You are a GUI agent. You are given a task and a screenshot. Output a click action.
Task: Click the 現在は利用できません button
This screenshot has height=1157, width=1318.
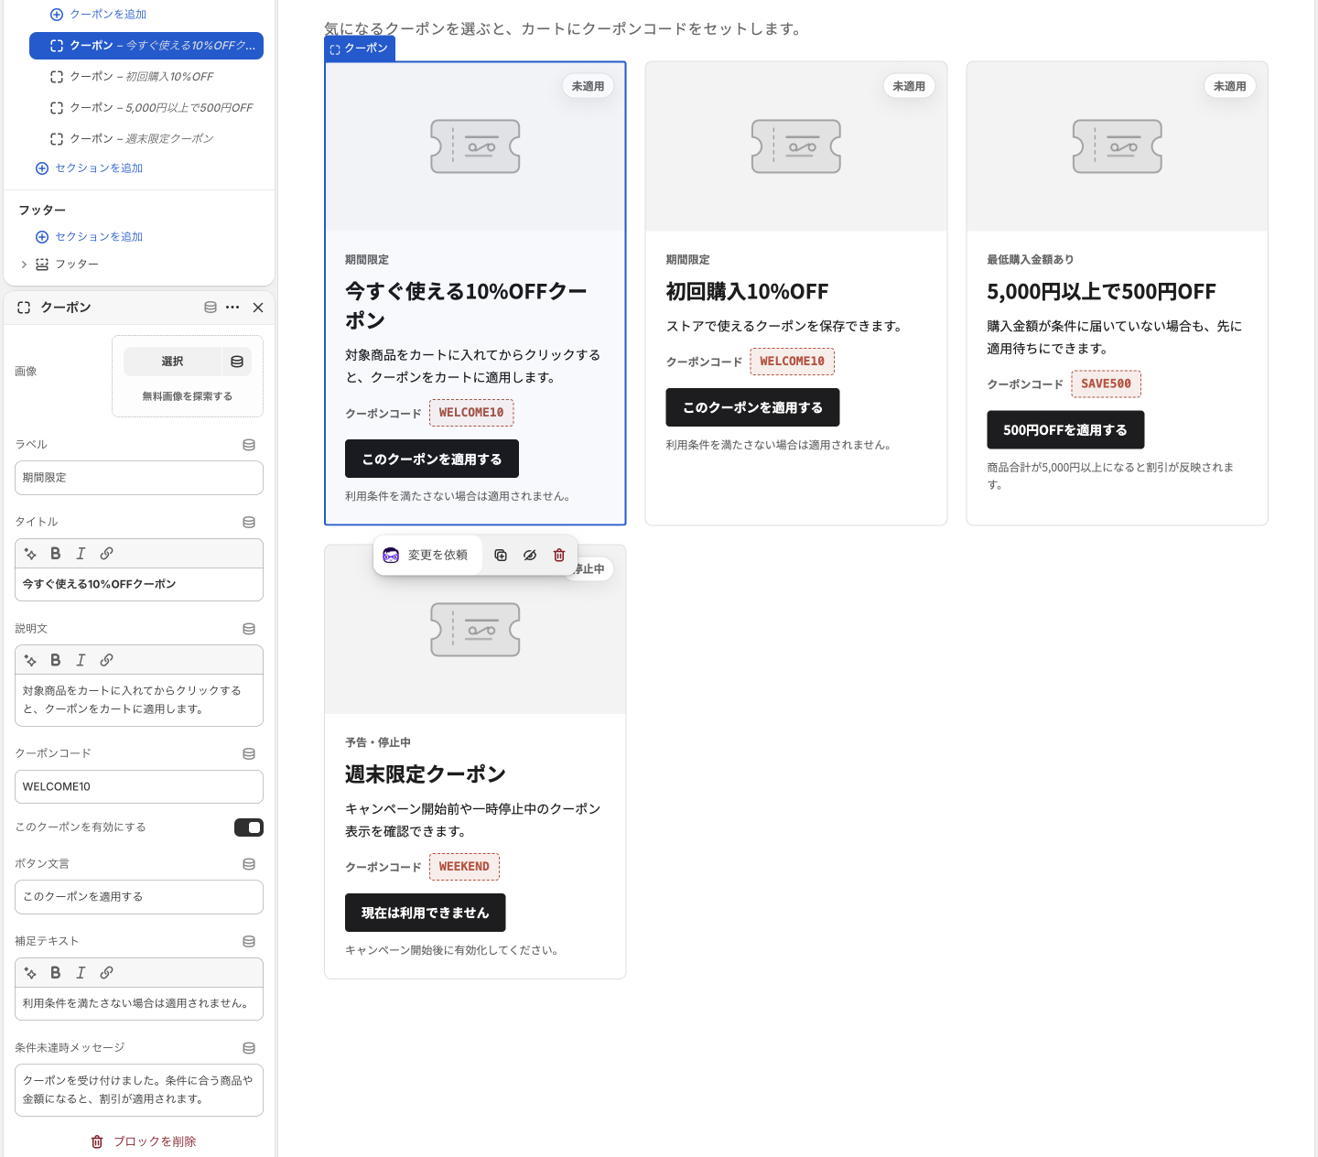pyautogui.click(x=426, y=913)
